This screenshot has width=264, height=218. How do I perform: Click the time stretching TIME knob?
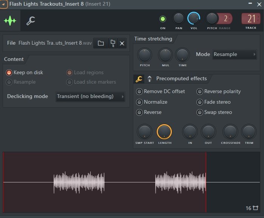pos(182,55)
